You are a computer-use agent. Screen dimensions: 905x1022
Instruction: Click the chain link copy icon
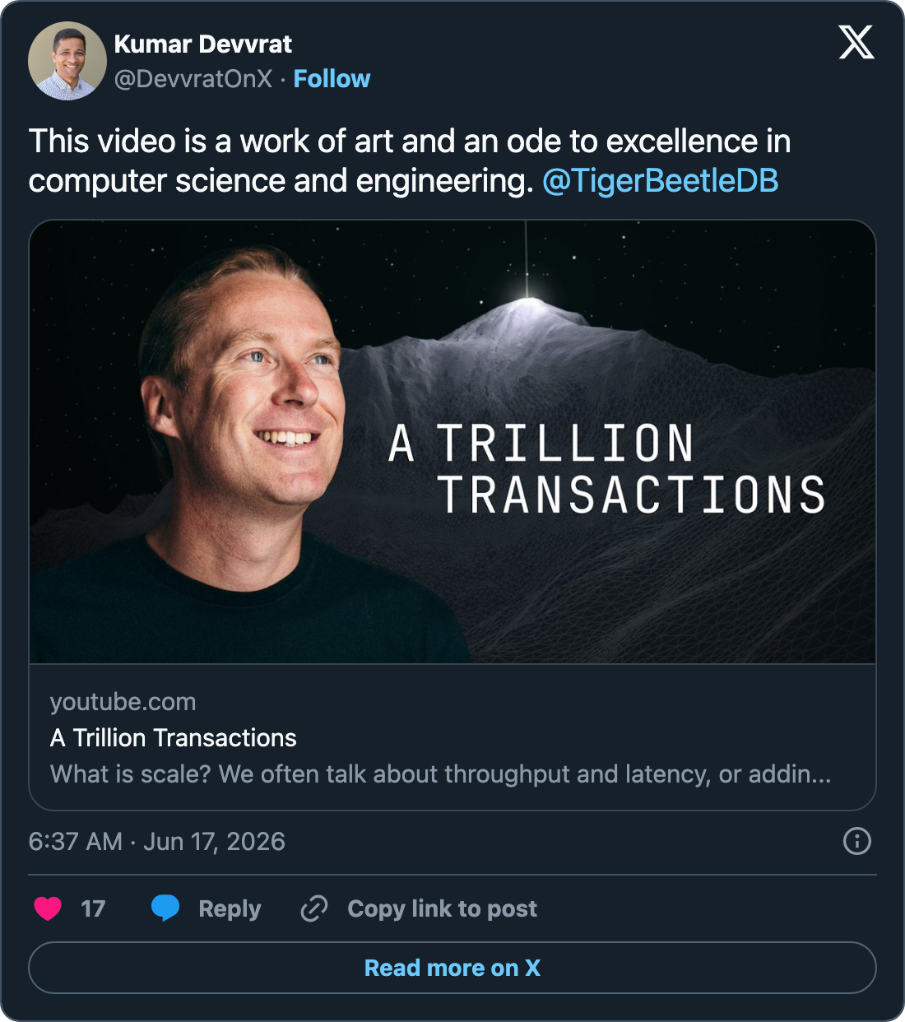click(314, 908)
